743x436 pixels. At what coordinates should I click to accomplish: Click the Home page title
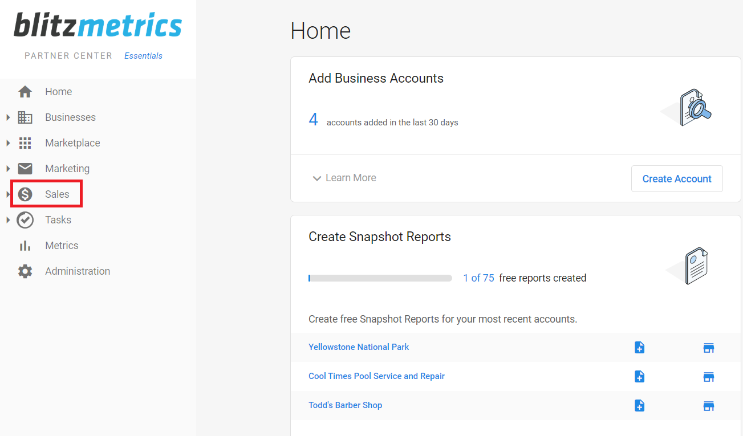320,31
